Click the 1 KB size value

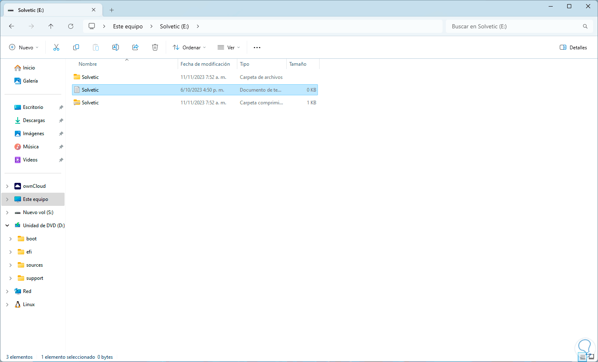coord(311,103)
